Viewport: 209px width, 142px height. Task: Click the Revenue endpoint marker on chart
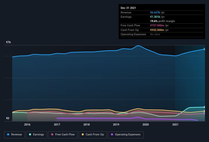pyautogui.click(x=205, y=49)
